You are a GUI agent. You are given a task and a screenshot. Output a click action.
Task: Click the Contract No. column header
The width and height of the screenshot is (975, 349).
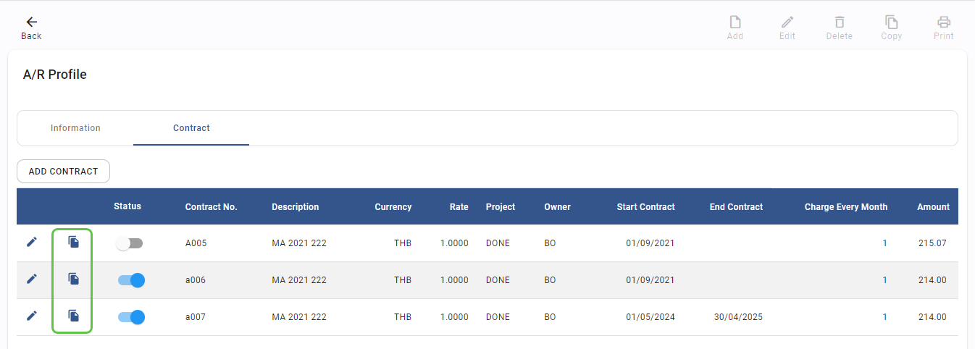(211, 207)
